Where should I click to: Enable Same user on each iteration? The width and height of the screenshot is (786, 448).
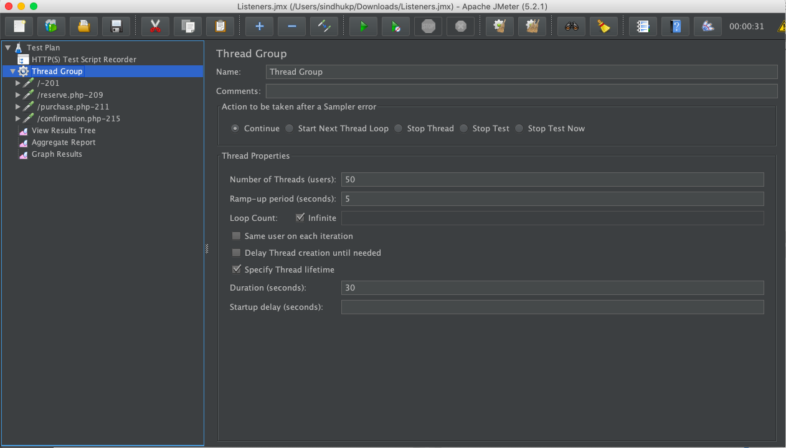[x=236, y=236]
